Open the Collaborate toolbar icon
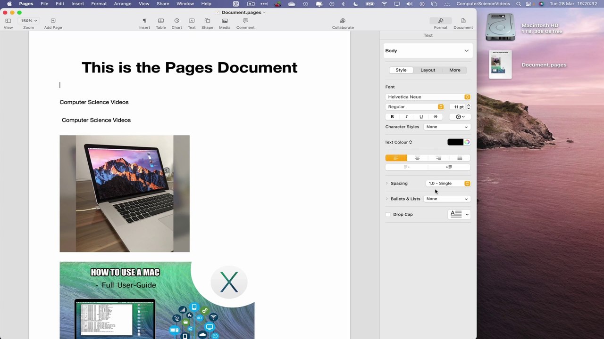This screenshot has height=339, width=604. [343, 23]
